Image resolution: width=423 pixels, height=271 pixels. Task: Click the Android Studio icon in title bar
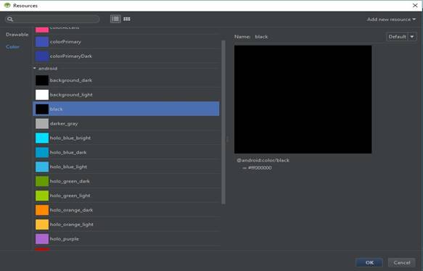pos(7,5)
